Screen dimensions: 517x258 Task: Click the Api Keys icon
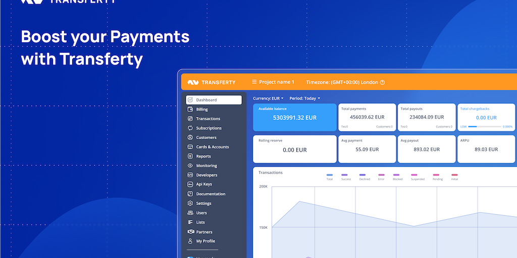click(x=190, y=184)
